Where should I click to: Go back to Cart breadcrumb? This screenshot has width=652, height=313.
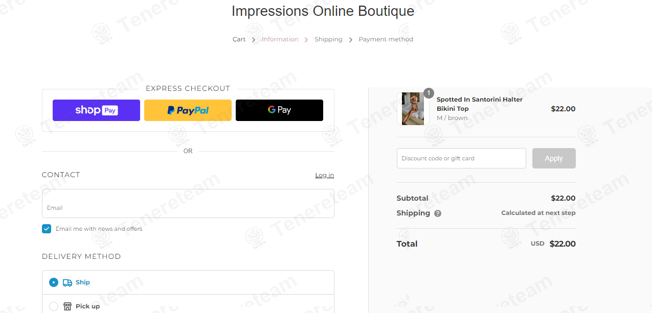pos(239,39)
